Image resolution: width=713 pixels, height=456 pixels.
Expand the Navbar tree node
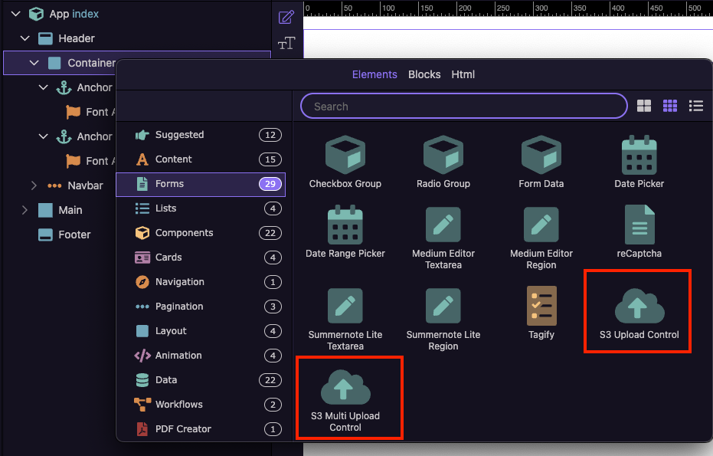(34, 185)
